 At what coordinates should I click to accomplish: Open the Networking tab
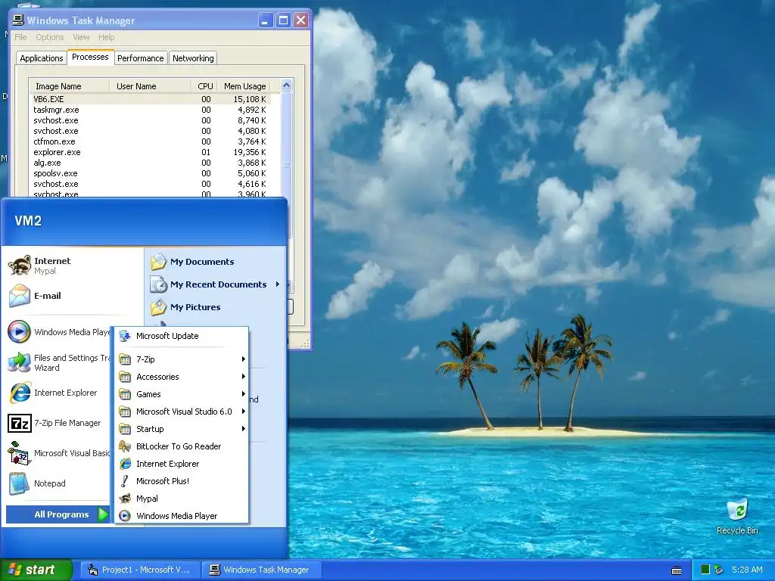193,58
